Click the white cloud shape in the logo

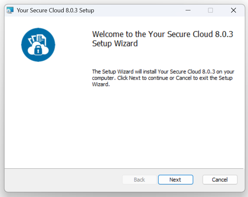38,48
